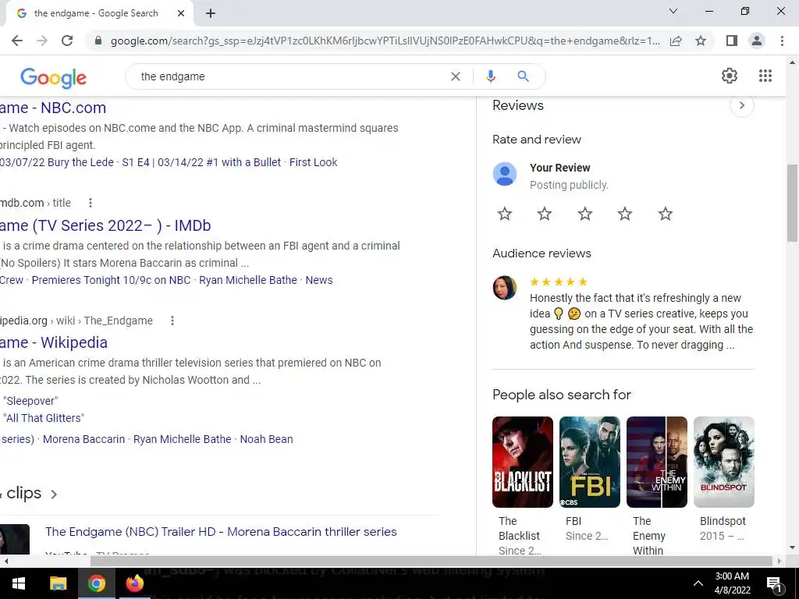Submit search with the magnifier icon
This screenshot has width=799, height=599.
tap(523, 76)
